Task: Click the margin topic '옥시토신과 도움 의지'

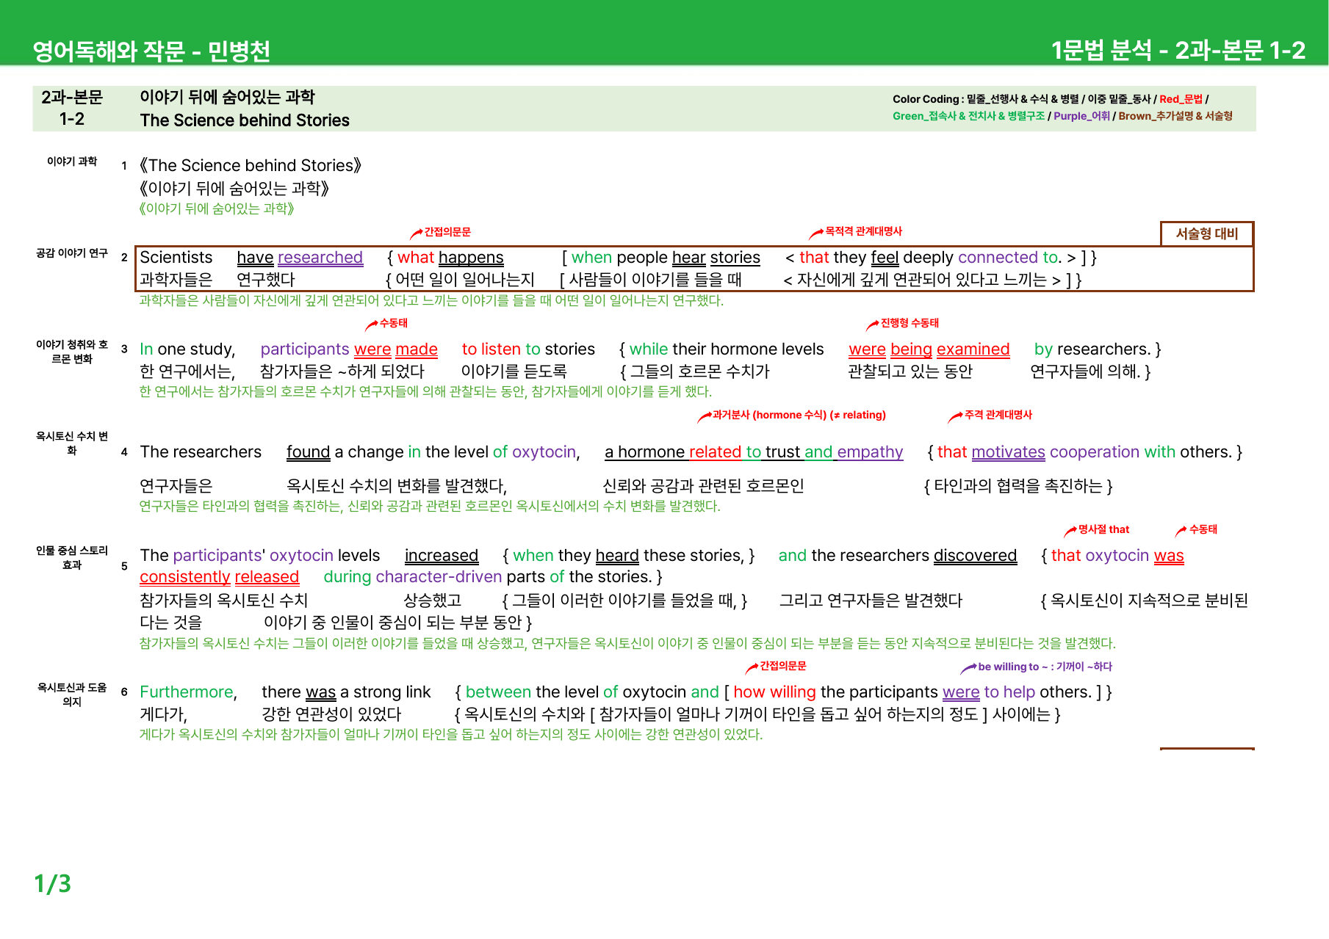Action: [x=72, y=695]
